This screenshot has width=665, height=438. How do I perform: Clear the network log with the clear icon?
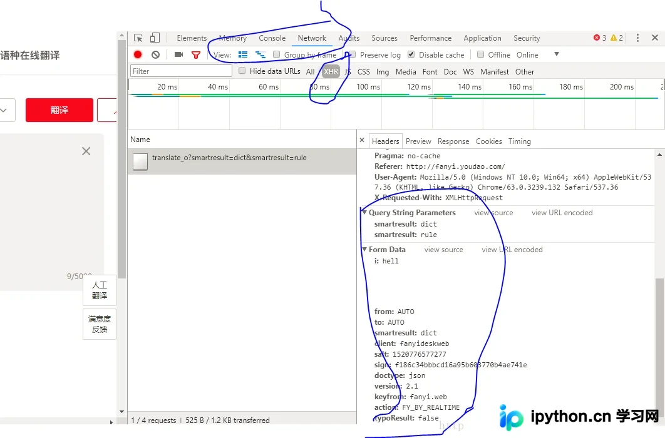156,54
